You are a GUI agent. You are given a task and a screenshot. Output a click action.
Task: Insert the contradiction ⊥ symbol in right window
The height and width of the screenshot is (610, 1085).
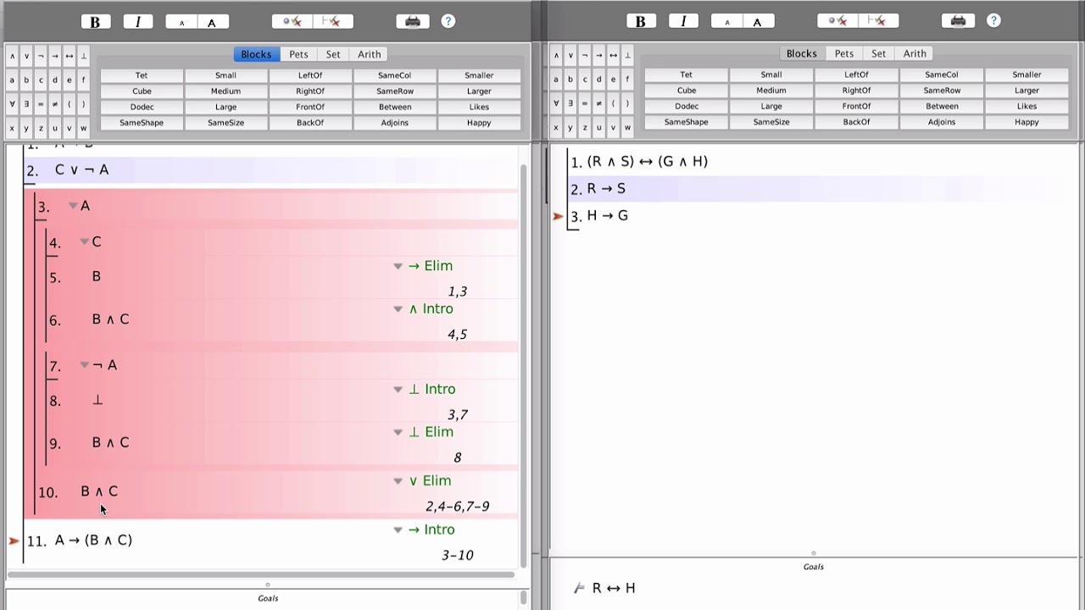tap(627, 55)
